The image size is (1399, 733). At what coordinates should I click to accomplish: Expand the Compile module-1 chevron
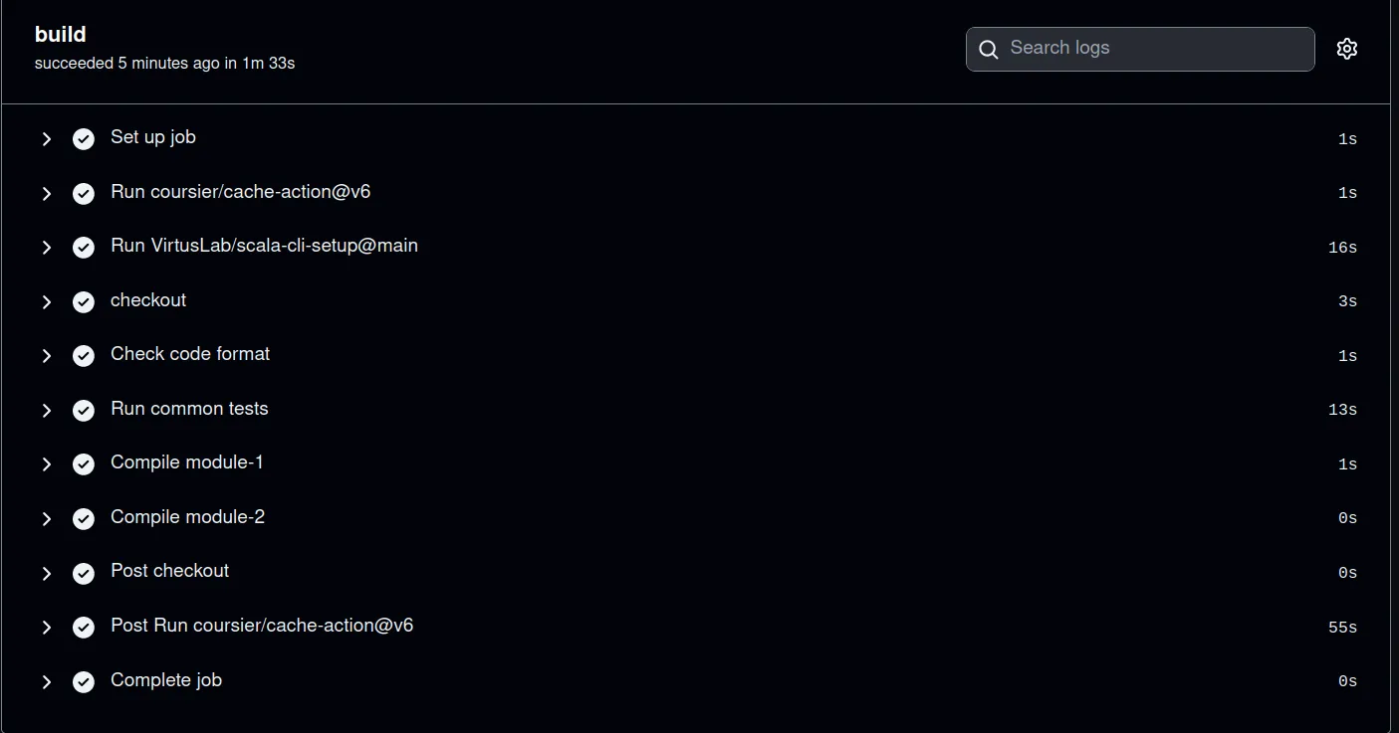tap(46, 464)
